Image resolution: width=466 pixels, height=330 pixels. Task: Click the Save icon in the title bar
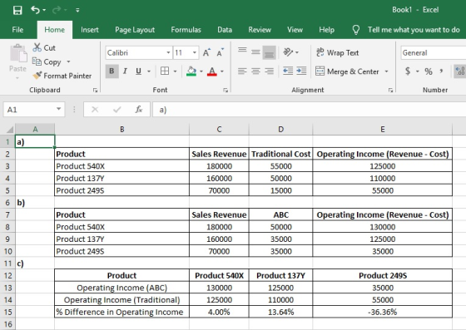[x=17, y=10]
